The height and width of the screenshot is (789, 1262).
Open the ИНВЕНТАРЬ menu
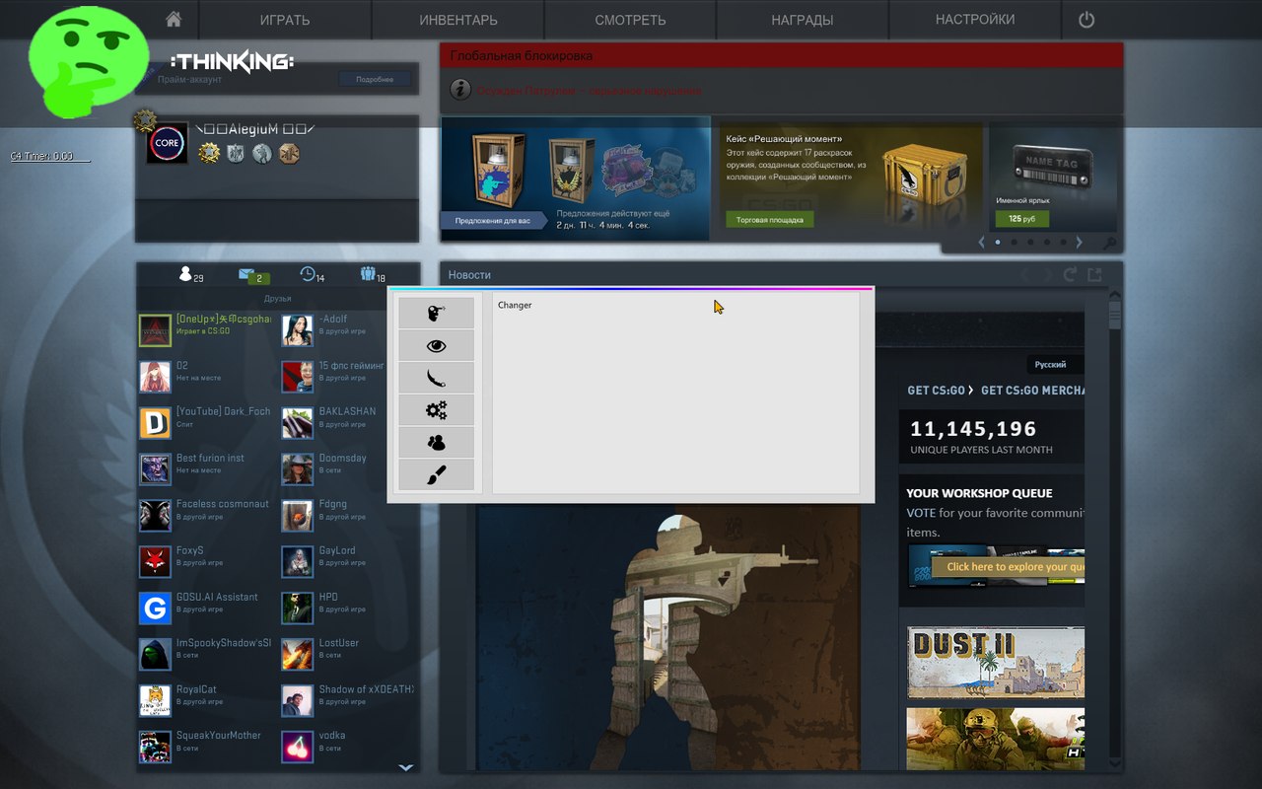coord(458,20)
